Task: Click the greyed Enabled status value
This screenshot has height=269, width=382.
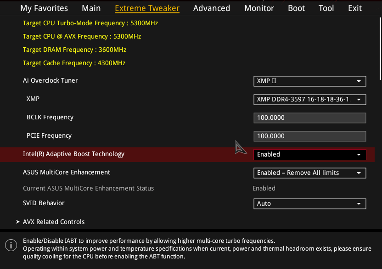Action: coord(264,188)
